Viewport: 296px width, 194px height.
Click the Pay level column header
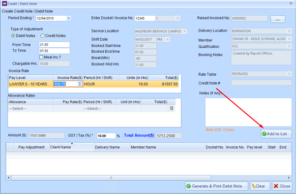(257, 147)
